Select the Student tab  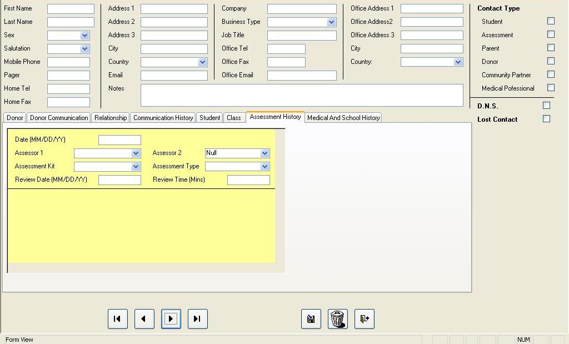click(209, 118)
